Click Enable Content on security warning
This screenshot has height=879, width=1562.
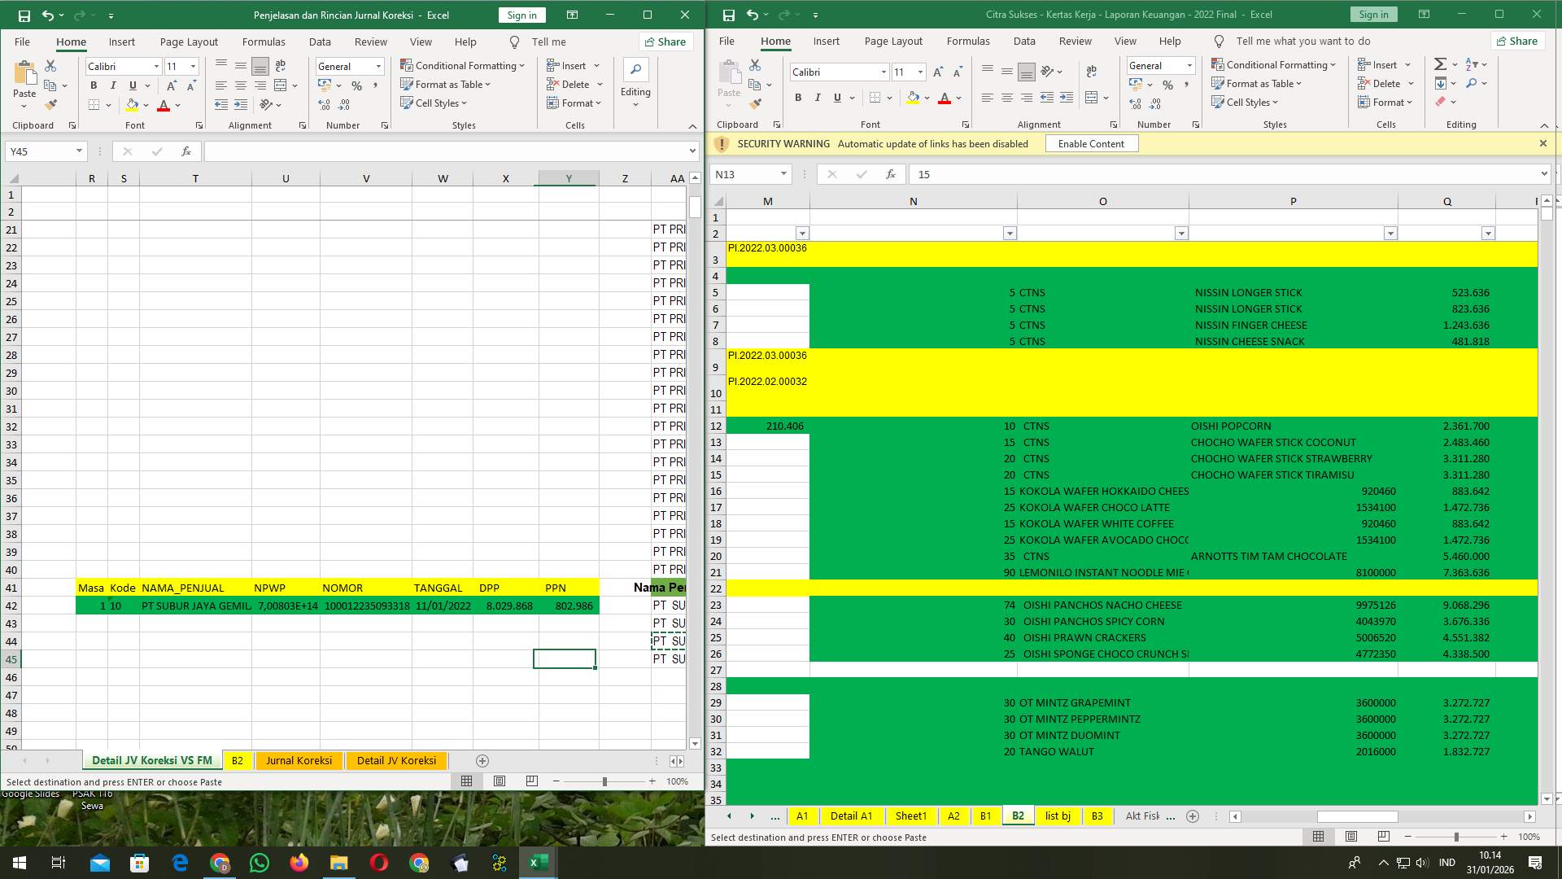click(x=1091, y=143)
